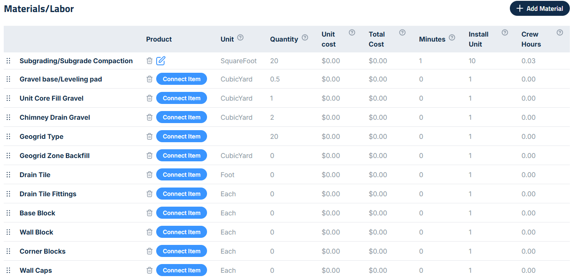
Task: Click the Crew Hours help icon
Action: (560, 33)
